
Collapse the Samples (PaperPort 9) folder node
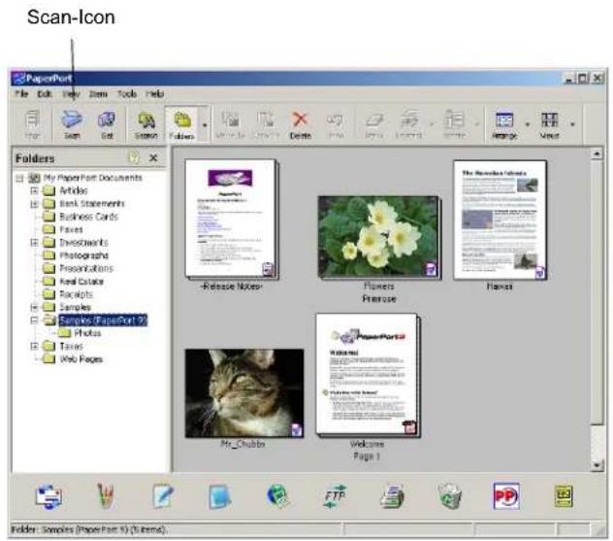34,321
